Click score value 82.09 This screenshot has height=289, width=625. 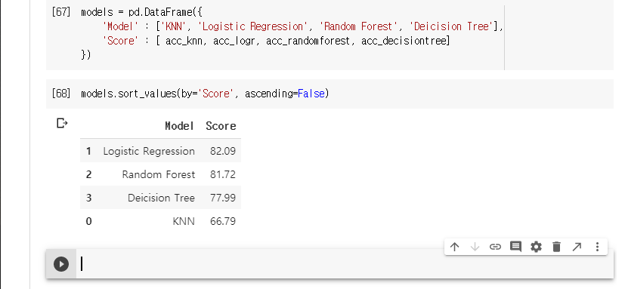click(x=223, y=151)
